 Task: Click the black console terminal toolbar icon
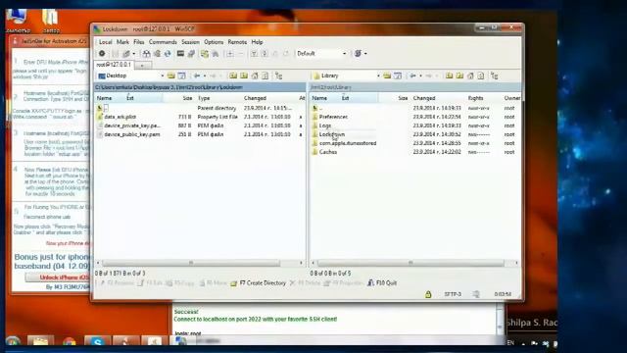point(180,53)
